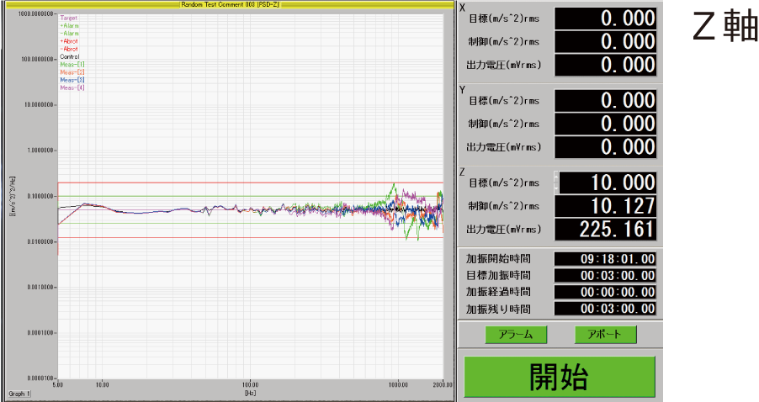Image resolution: width=759 pixels, height=402 pixels.
Task: Click the Meas-[2] legend entry
Action: [x=72, y=72]
